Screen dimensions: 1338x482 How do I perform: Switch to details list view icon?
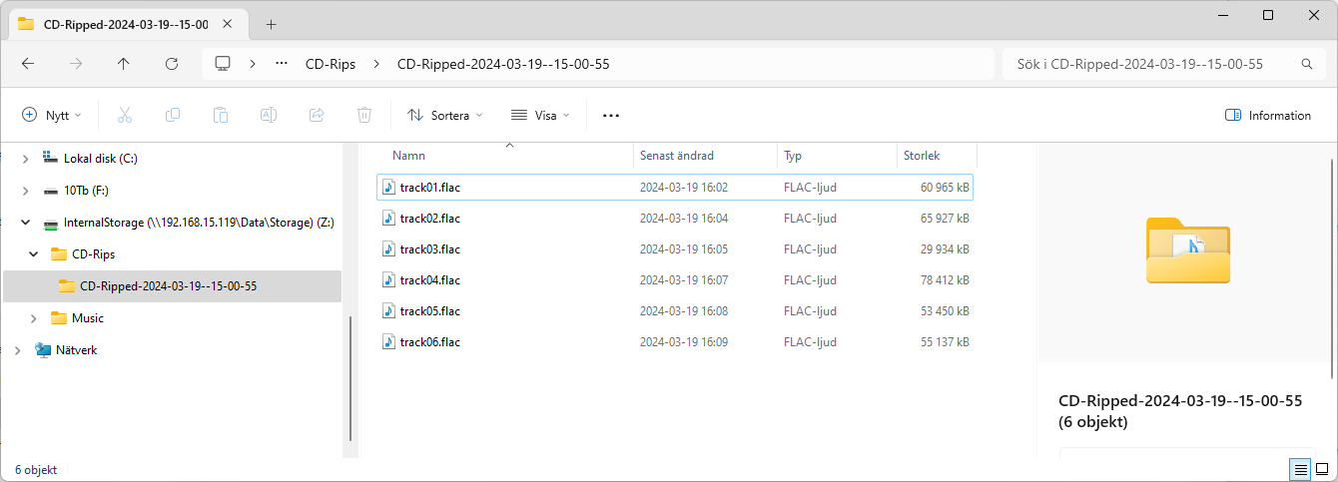click(x=1300, y=469)
